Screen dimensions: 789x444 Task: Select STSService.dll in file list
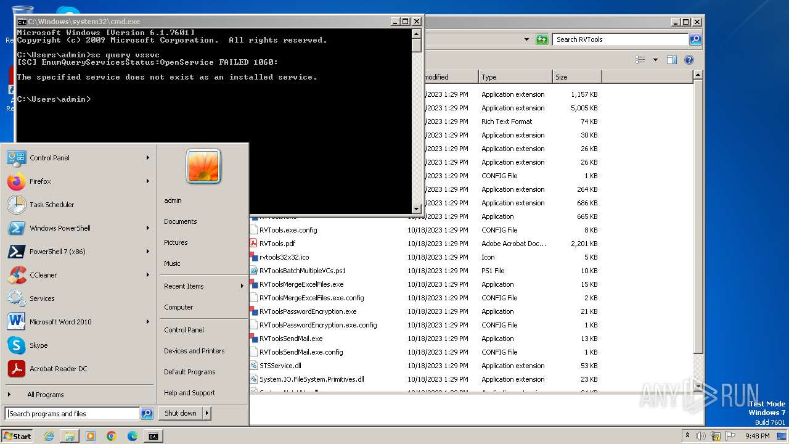tap(275, 366)
